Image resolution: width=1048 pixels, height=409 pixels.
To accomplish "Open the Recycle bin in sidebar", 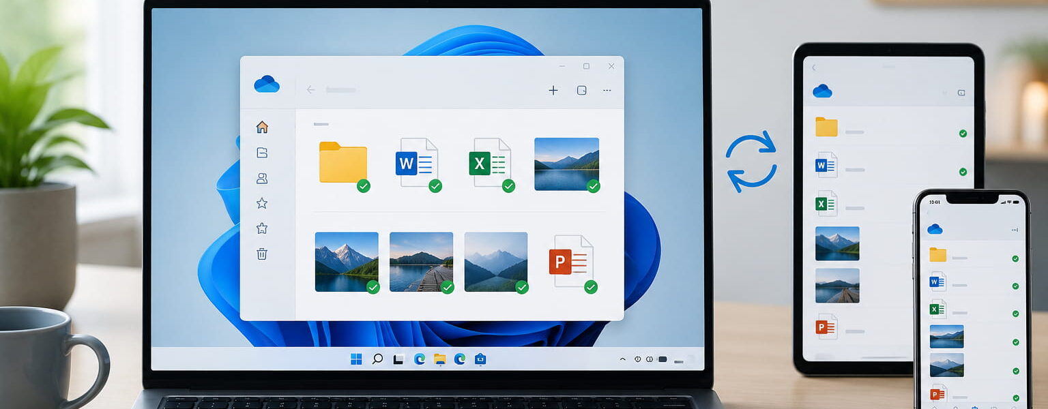I will 262,254.
